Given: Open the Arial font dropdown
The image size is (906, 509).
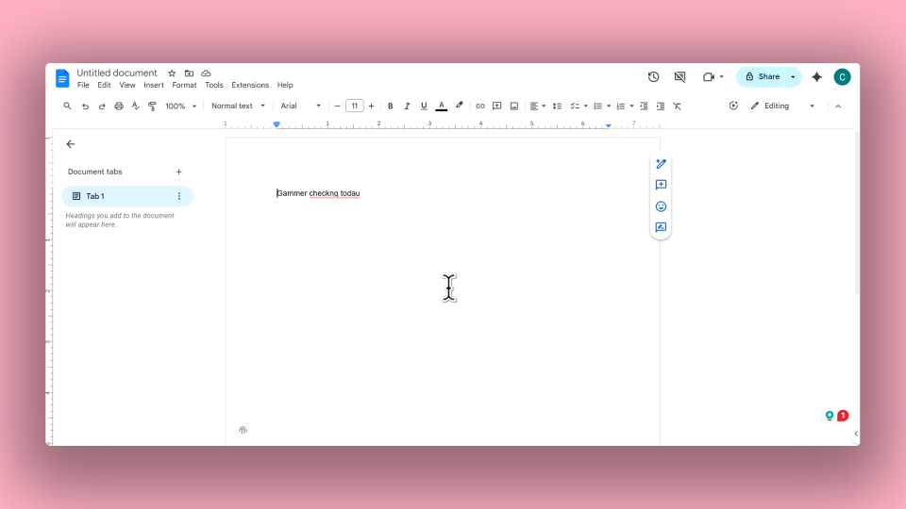Looking at the screenshot, I should [300, 107].
